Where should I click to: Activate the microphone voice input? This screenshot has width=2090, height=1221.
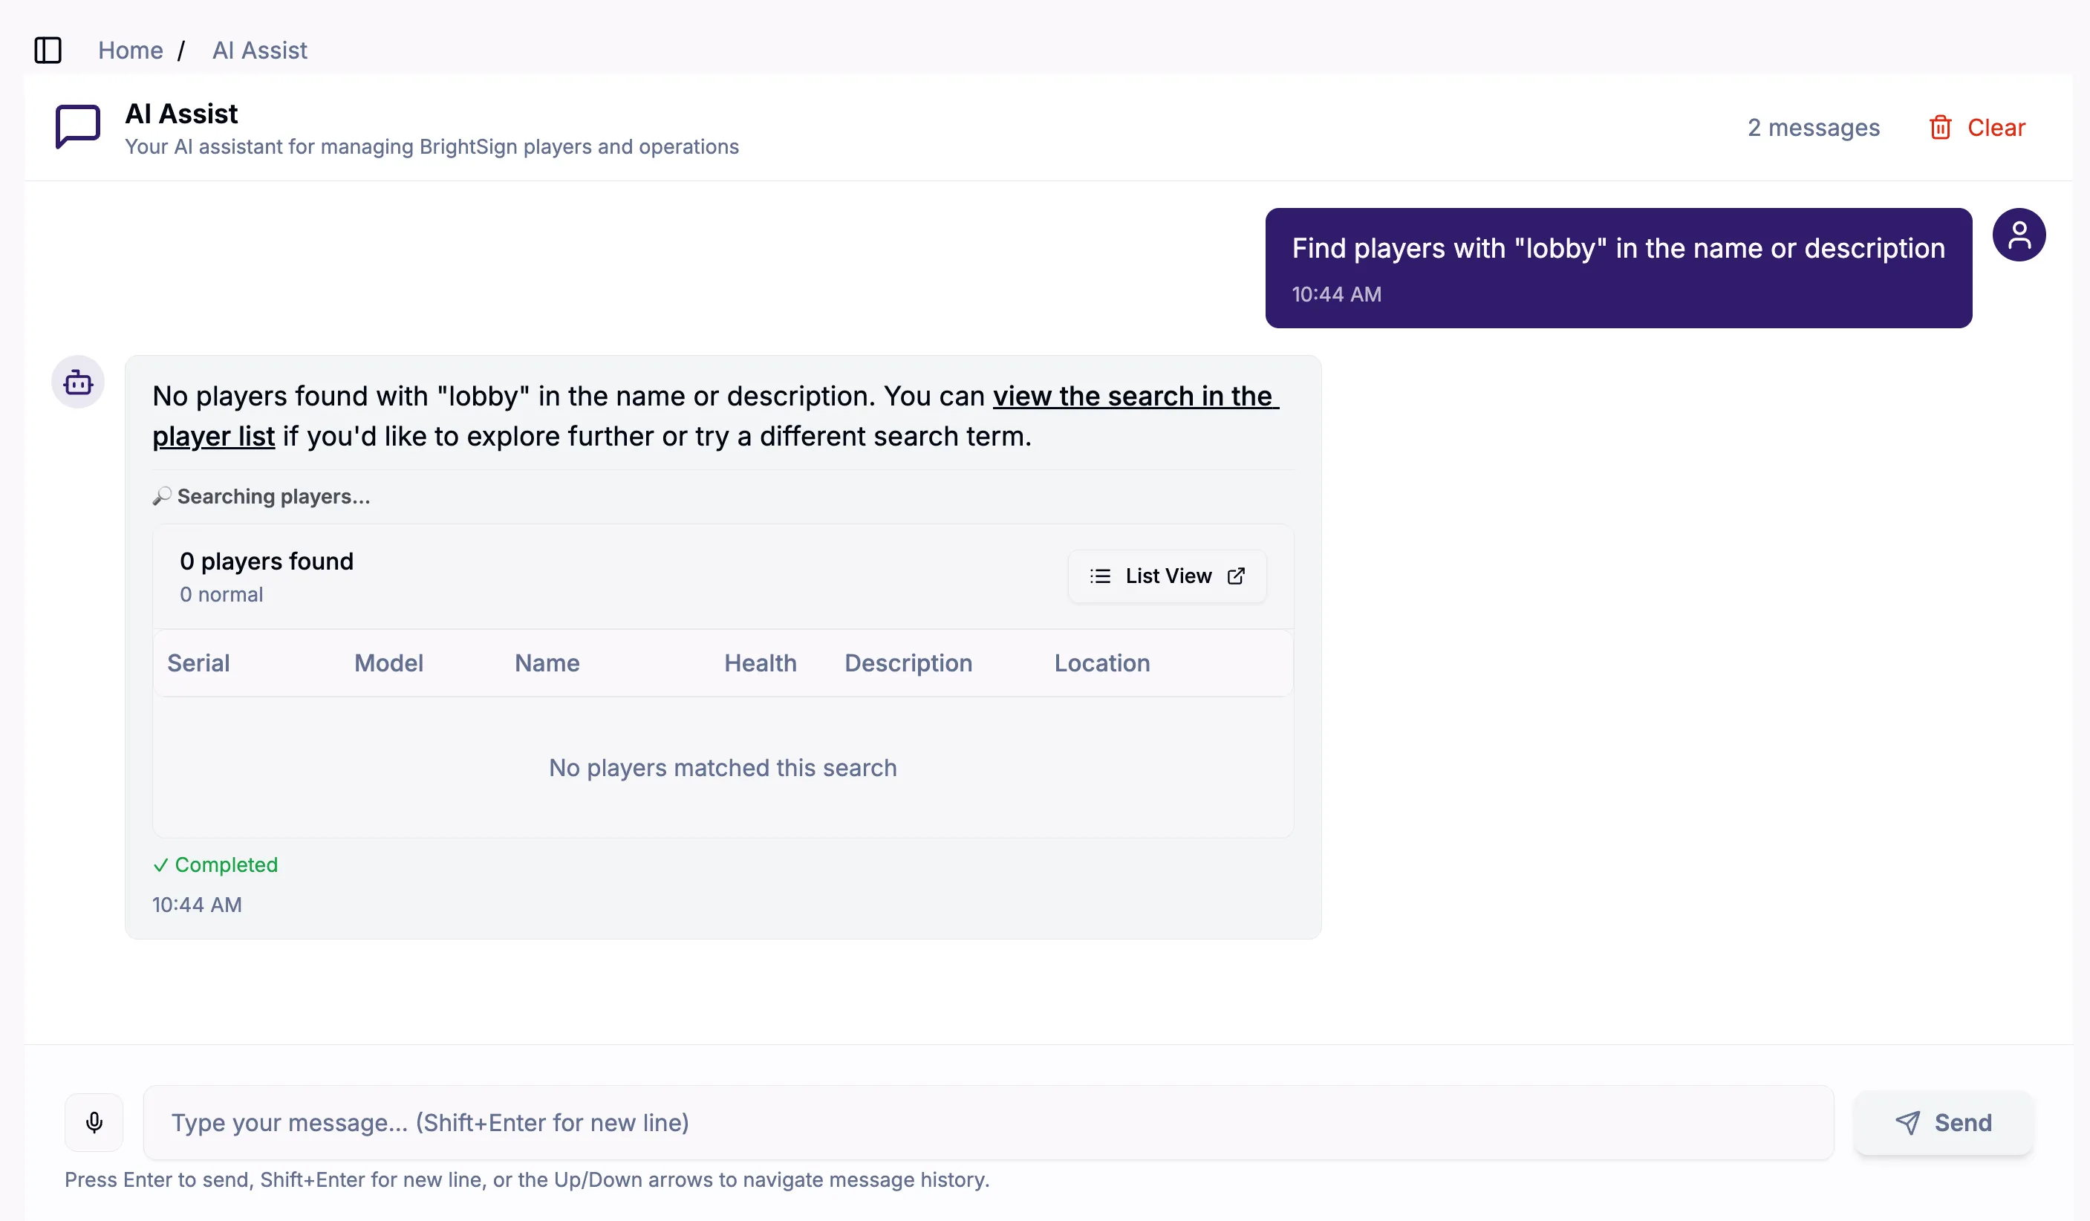[94, 1122]
